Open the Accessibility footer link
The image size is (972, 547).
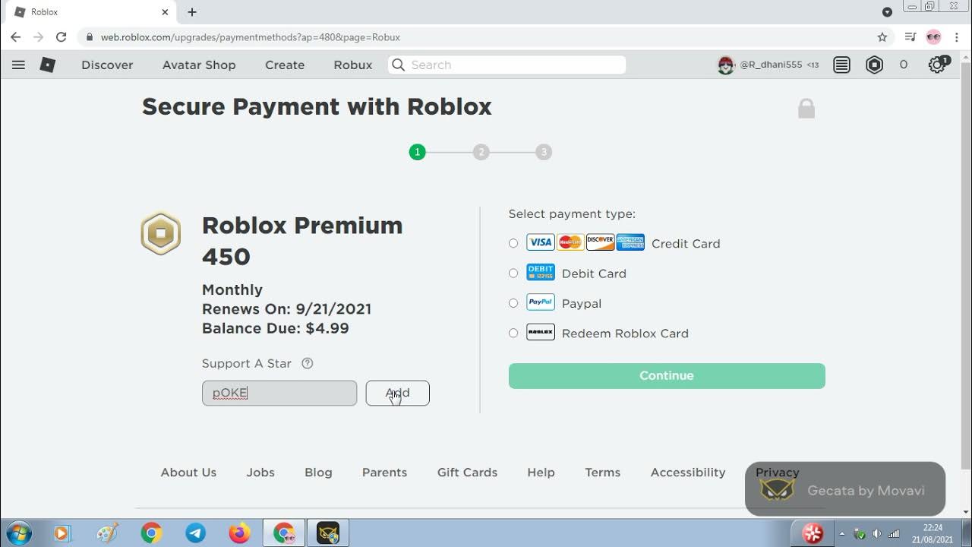click(688, 473)
